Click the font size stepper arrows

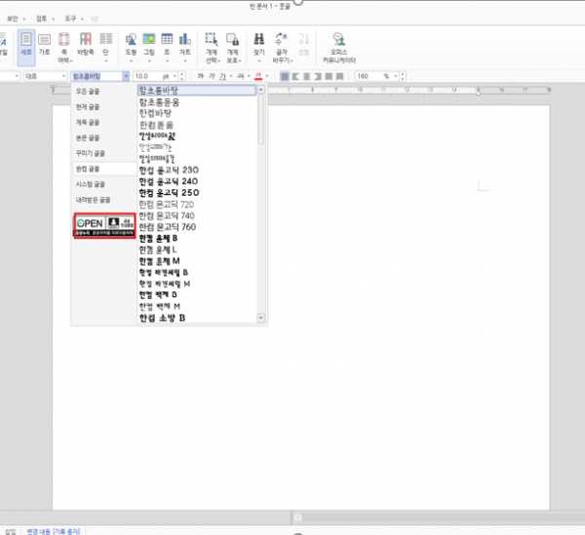point(181,76)
